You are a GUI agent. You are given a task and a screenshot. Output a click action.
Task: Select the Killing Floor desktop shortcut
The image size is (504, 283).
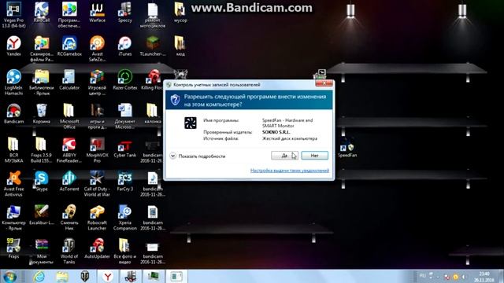point(152,79)
